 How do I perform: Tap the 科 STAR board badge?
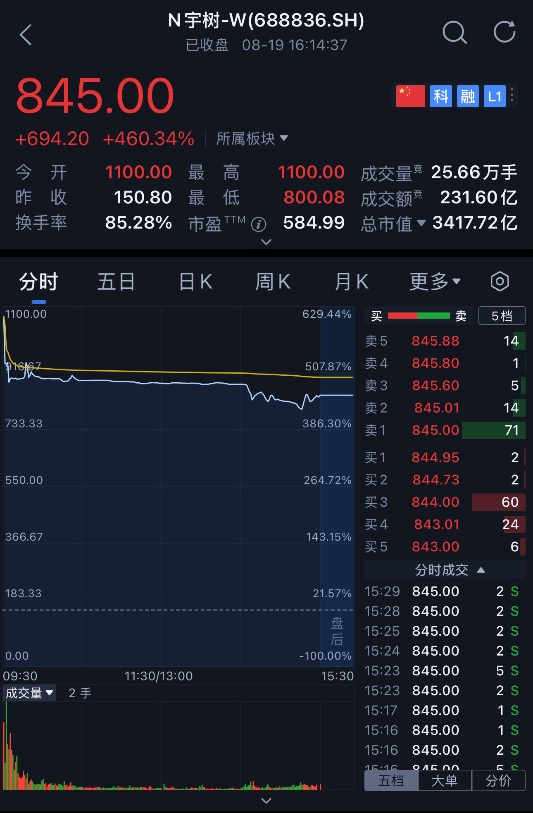tap(441, 96)
